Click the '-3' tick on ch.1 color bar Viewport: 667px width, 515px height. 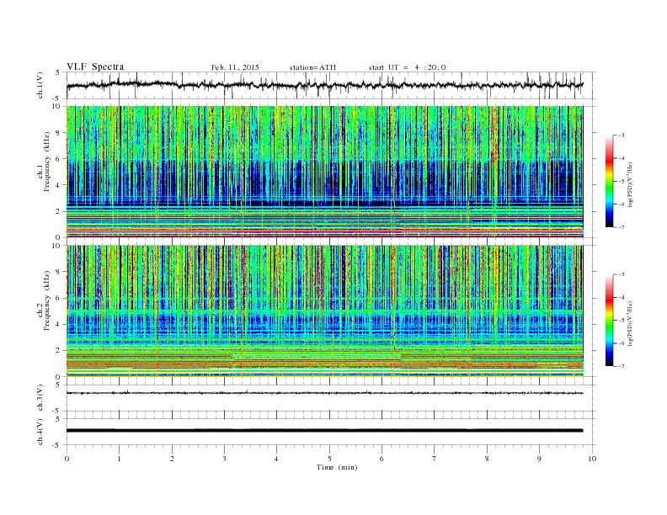pyautogui.click(x=621, y=135)
